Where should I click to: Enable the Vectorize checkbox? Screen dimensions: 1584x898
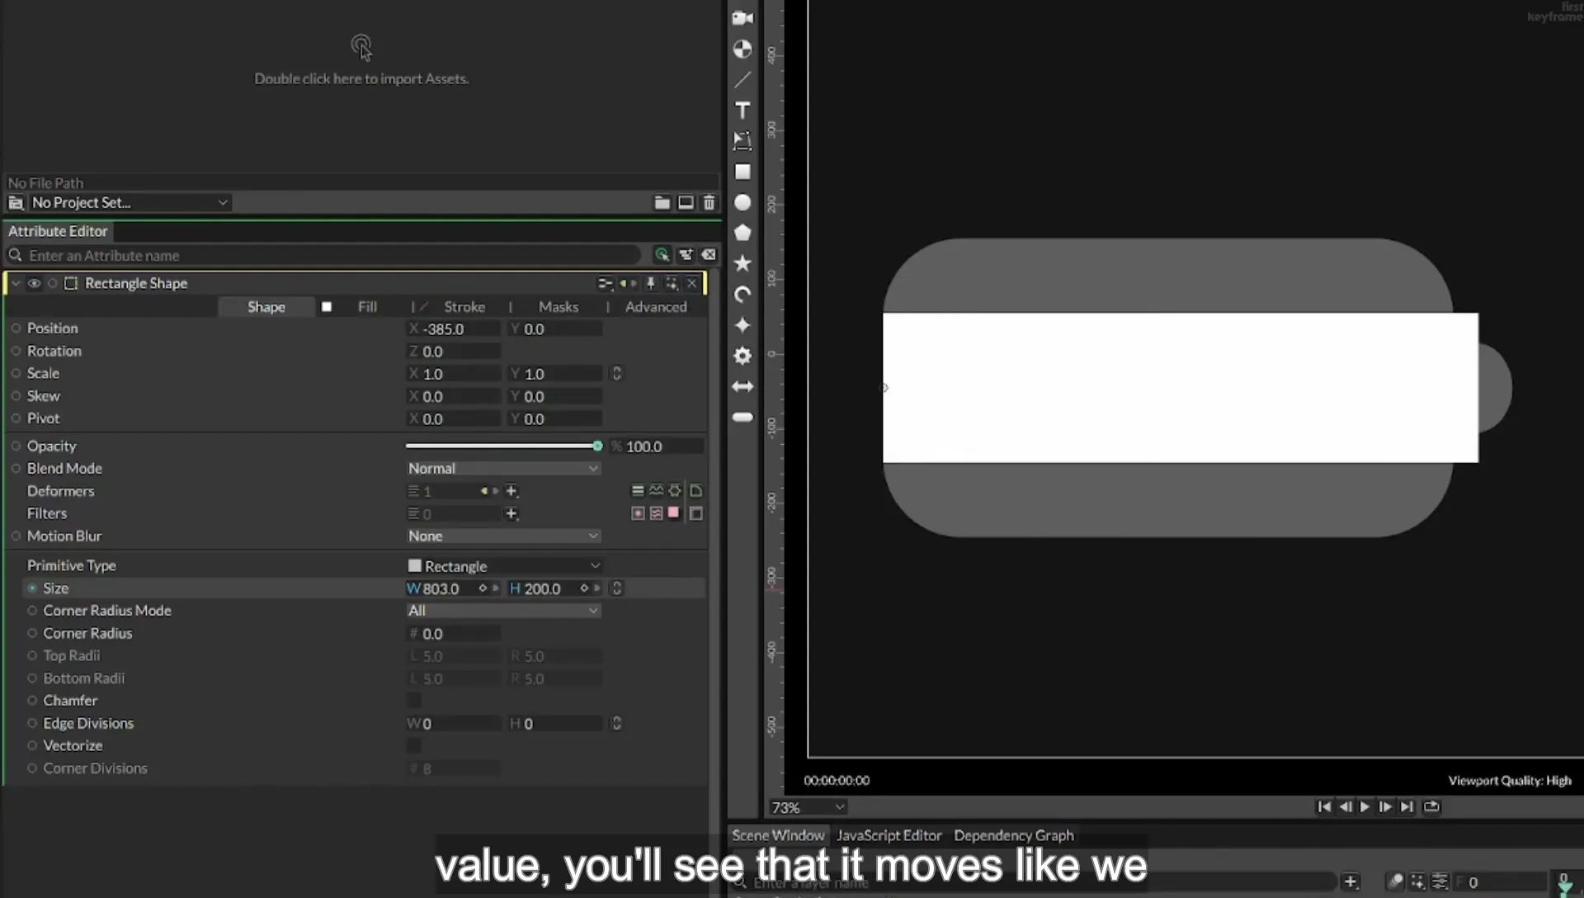[x=414, y=746]
